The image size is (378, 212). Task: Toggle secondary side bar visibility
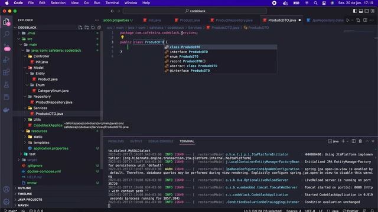tap(367, 11)
